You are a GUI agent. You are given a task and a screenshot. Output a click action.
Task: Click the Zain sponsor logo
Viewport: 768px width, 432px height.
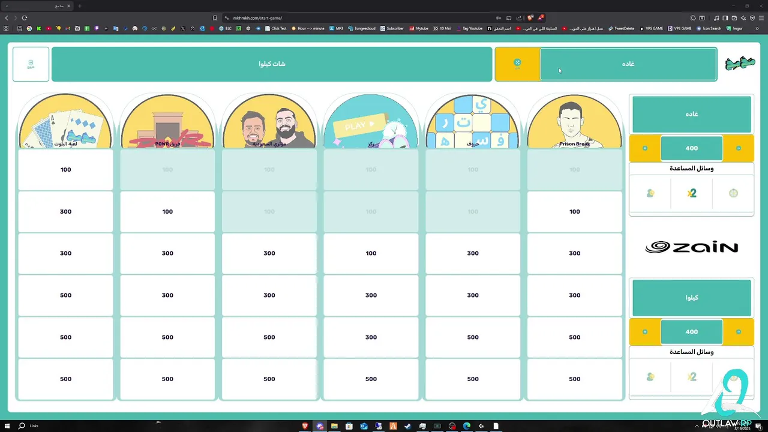(692, 247)
